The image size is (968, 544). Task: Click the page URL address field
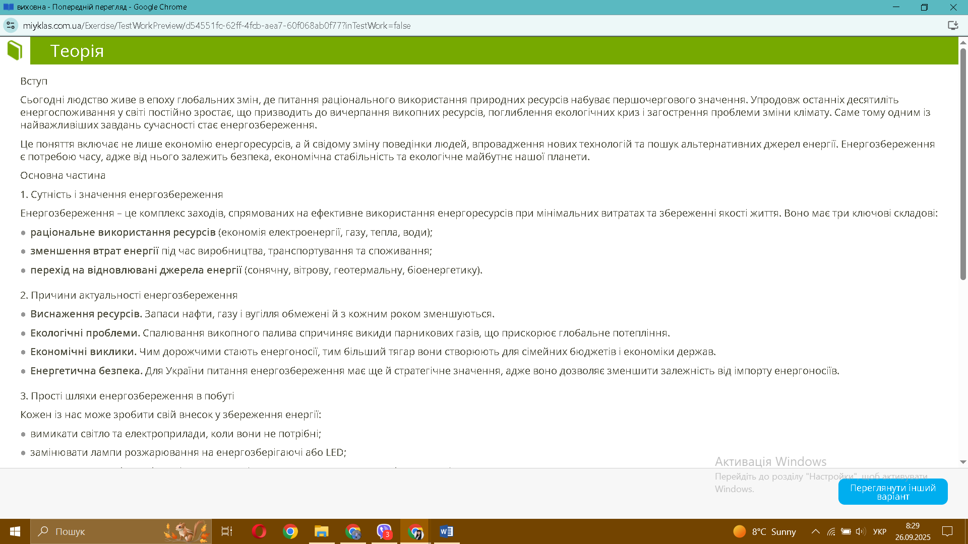coord(217,26)
